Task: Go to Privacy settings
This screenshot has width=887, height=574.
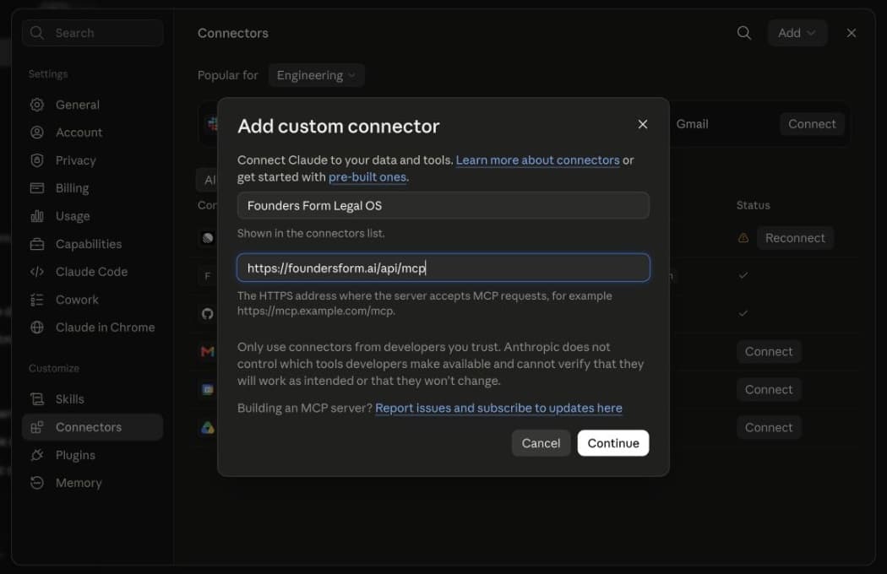Action: point(93,160)
